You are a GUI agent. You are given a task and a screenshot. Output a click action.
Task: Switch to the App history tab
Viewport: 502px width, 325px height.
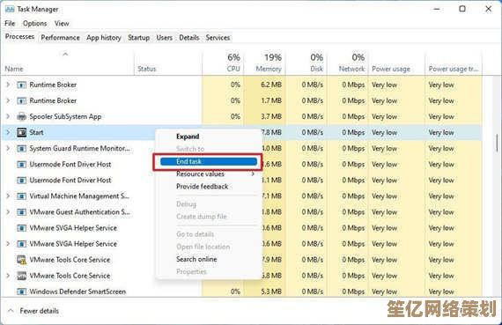pyautogui.click(x=104, y=38)
